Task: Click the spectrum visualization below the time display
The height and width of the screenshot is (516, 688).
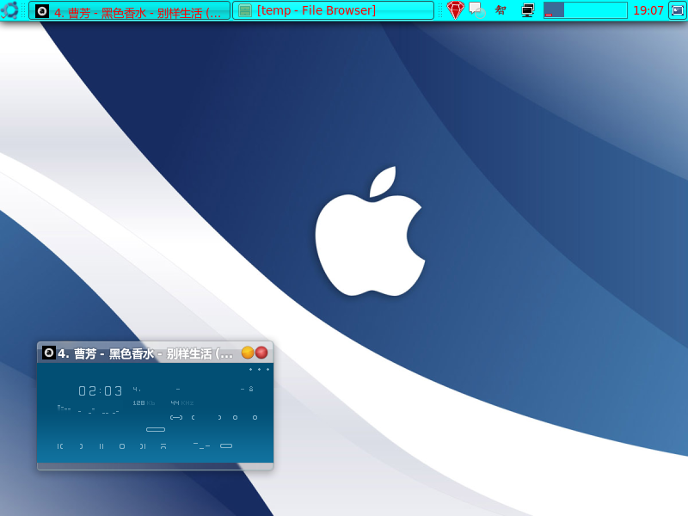Action: pyautogui.click(x=89, y=410)
